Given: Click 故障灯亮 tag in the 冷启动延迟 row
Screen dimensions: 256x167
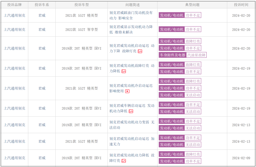Looking at the screenshot, I should click(x=180, y=81).
